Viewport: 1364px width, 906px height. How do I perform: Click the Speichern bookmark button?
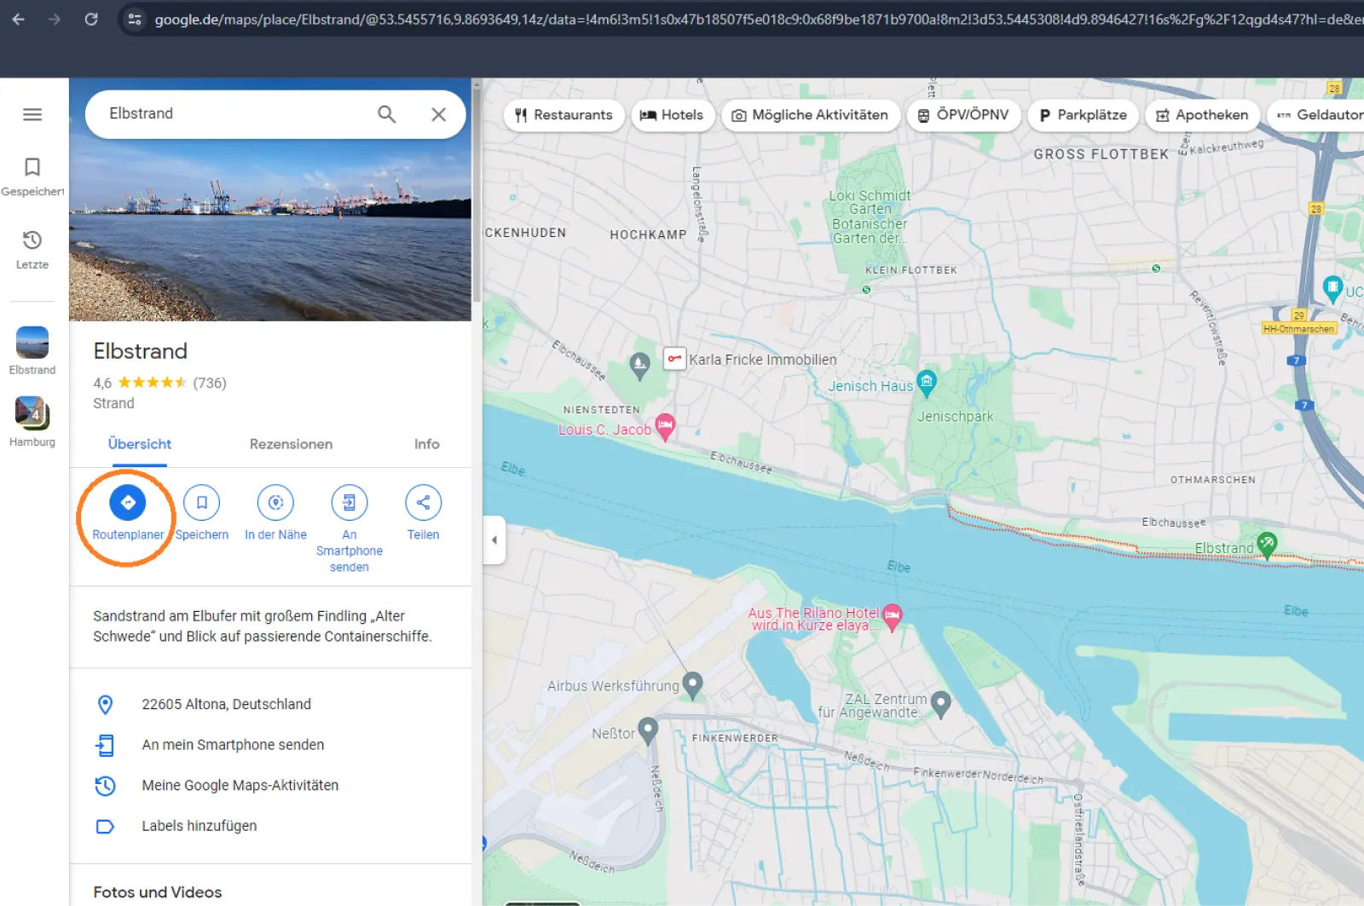pos(202,512)
